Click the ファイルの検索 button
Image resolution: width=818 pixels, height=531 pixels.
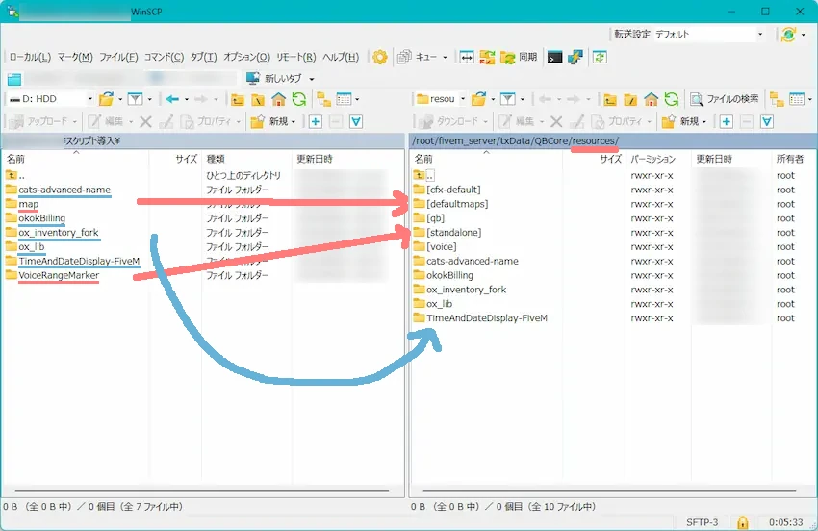tap(725, 98)
